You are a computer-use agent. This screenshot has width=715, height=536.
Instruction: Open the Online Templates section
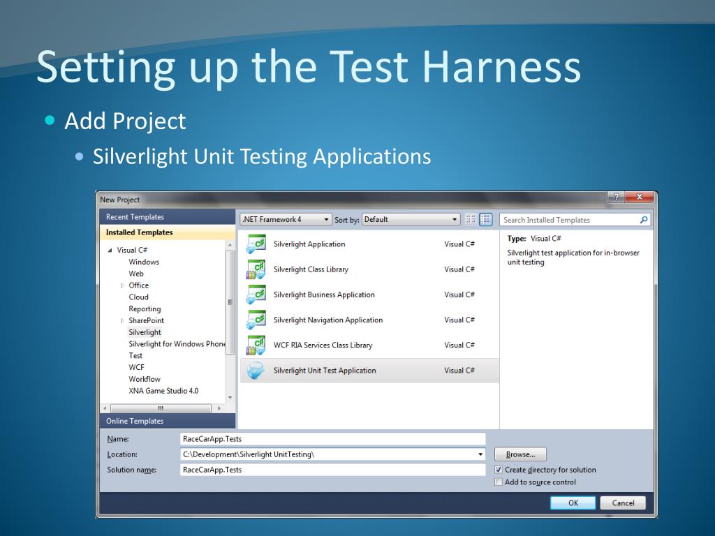pos(168,421)
